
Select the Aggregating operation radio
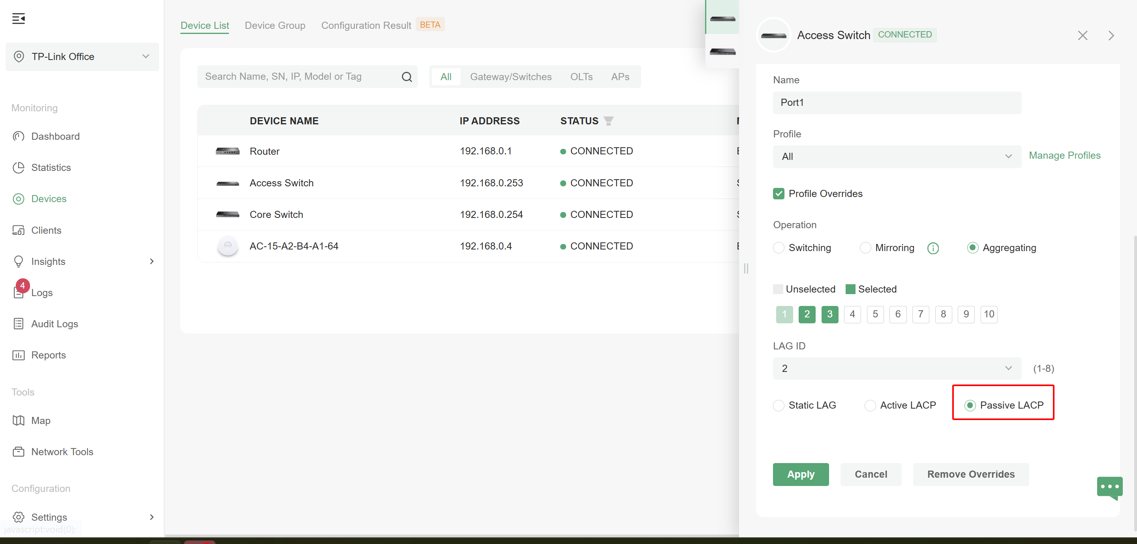click(972, 248)
